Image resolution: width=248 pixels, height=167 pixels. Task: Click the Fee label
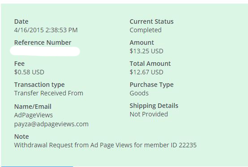click(x=19, y=64)
